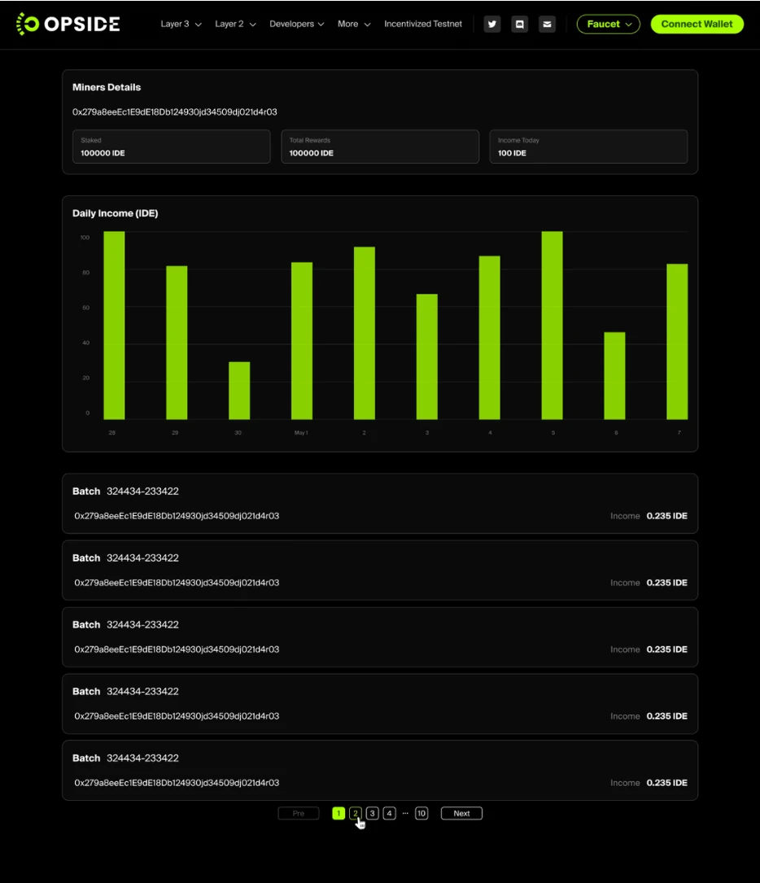Go to Incentivized Testnet page

(x=423, y=24)
